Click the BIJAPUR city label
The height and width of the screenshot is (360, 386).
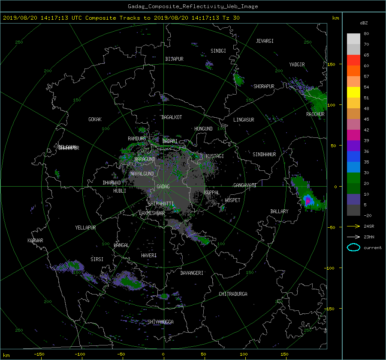[x=174, y=59]
